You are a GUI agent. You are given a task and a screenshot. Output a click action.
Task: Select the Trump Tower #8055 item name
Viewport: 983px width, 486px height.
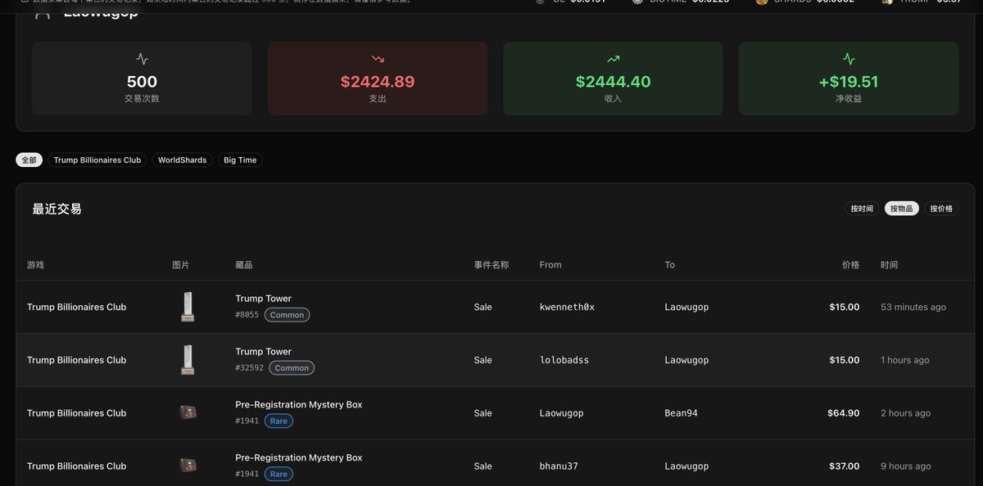pos(263,299)
